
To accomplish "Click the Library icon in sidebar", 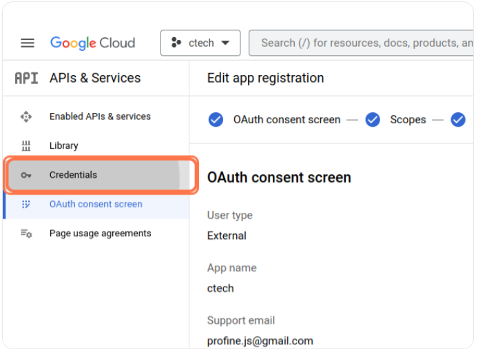I will pos(26,146).
